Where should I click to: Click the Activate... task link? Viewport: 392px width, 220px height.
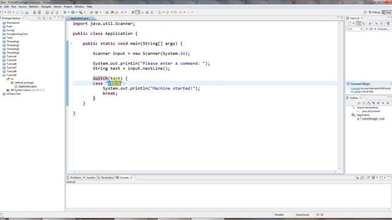383,29
